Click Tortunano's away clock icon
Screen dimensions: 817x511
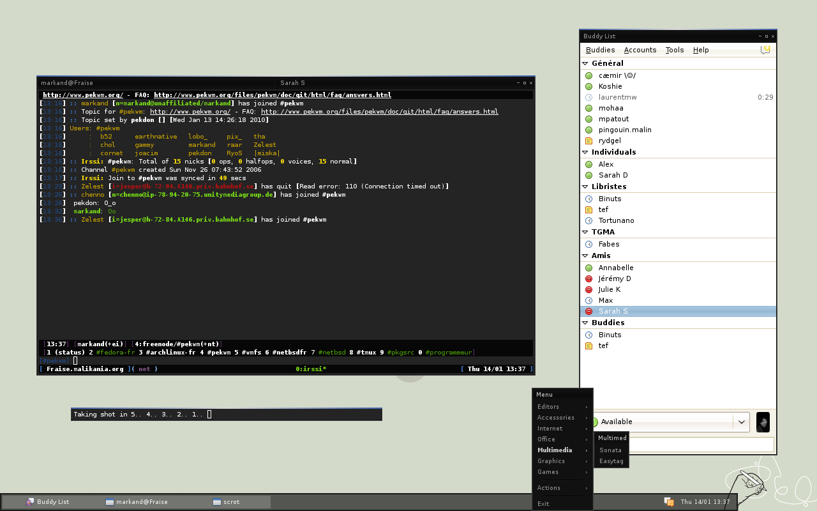588,220
